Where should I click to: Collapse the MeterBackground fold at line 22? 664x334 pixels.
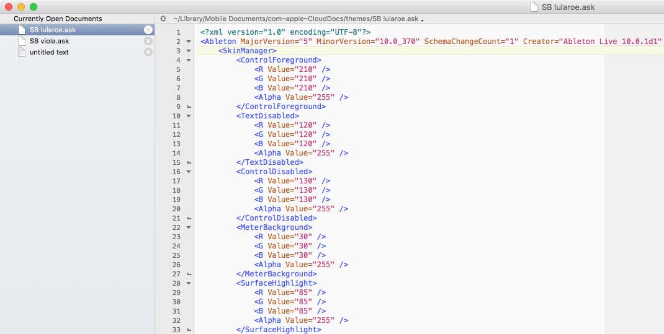(x=189, y=227)
